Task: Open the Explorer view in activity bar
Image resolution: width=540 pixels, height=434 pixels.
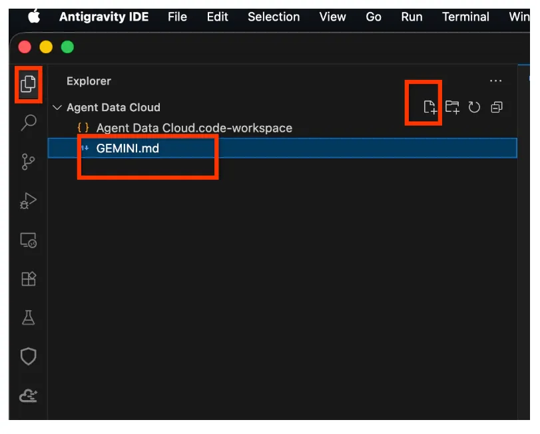Action: (28, 84)
